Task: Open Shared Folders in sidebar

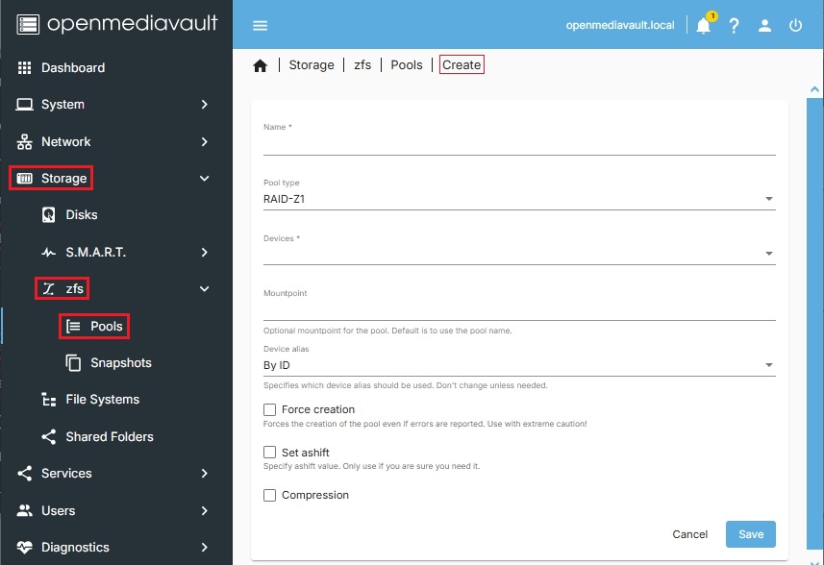Action: 110,437
